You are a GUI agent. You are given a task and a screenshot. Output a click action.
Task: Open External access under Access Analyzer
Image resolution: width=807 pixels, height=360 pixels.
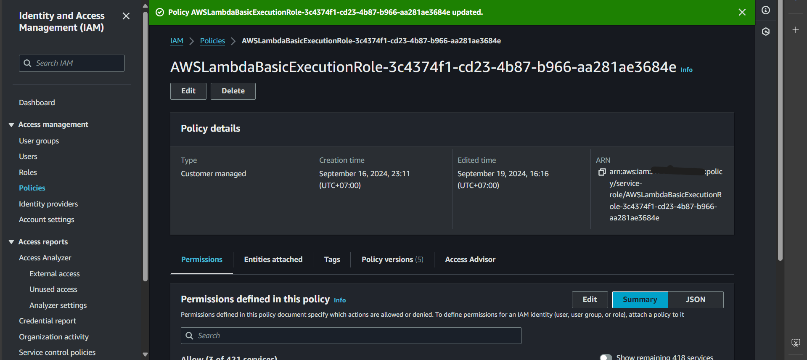(54, 274)
